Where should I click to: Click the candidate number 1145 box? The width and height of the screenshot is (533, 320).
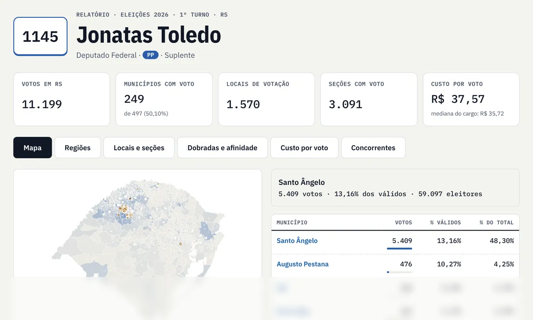40,36
